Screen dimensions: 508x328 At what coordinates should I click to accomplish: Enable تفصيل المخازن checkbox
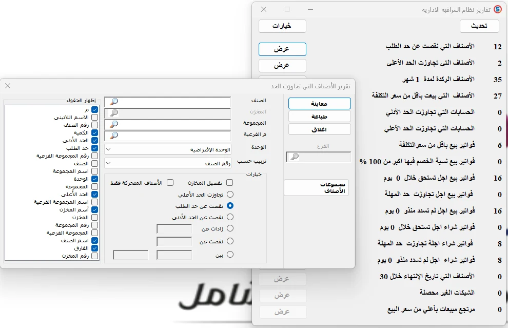coord(230,183)
